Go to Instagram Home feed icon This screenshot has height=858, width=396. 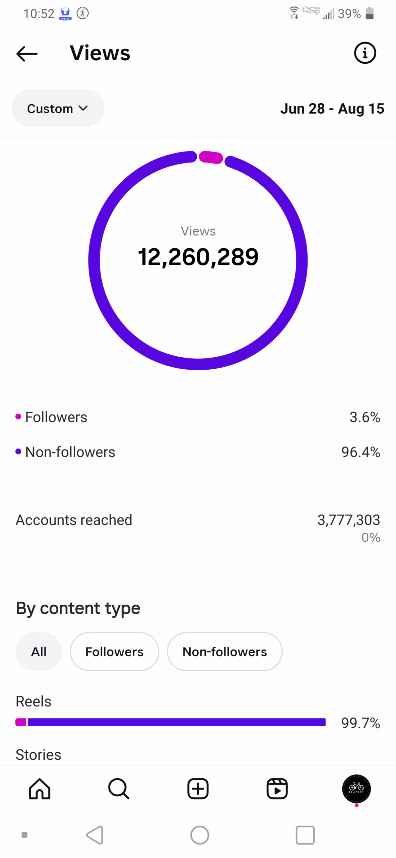[40, 789]
